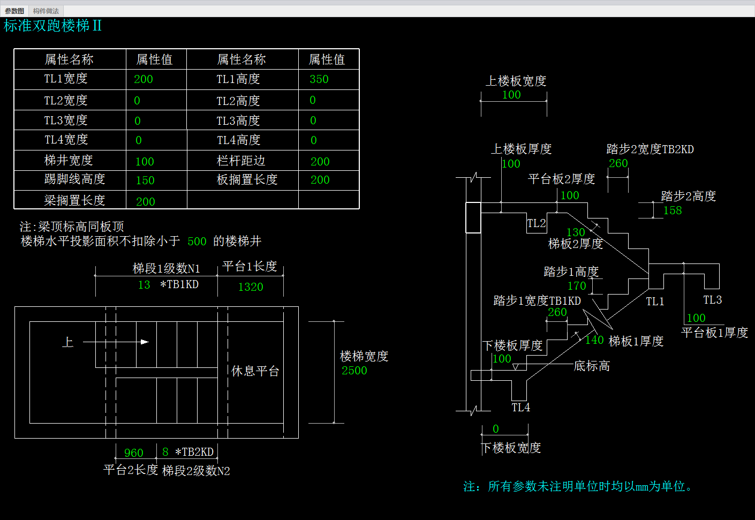Edit 踏步2宽度TB2KD value 260
The image size is (755, 520).
(x=618, y=163)
